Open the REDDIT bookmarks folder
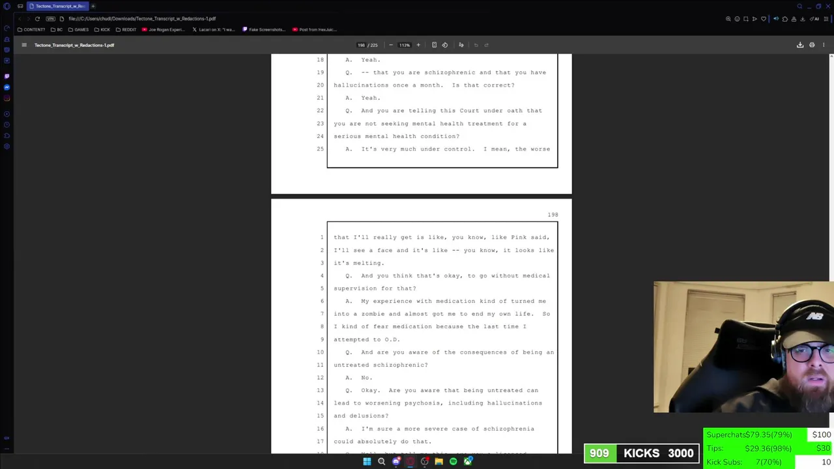Image resolution: width=834 pixels, height=469 pixels. (126, 29)
